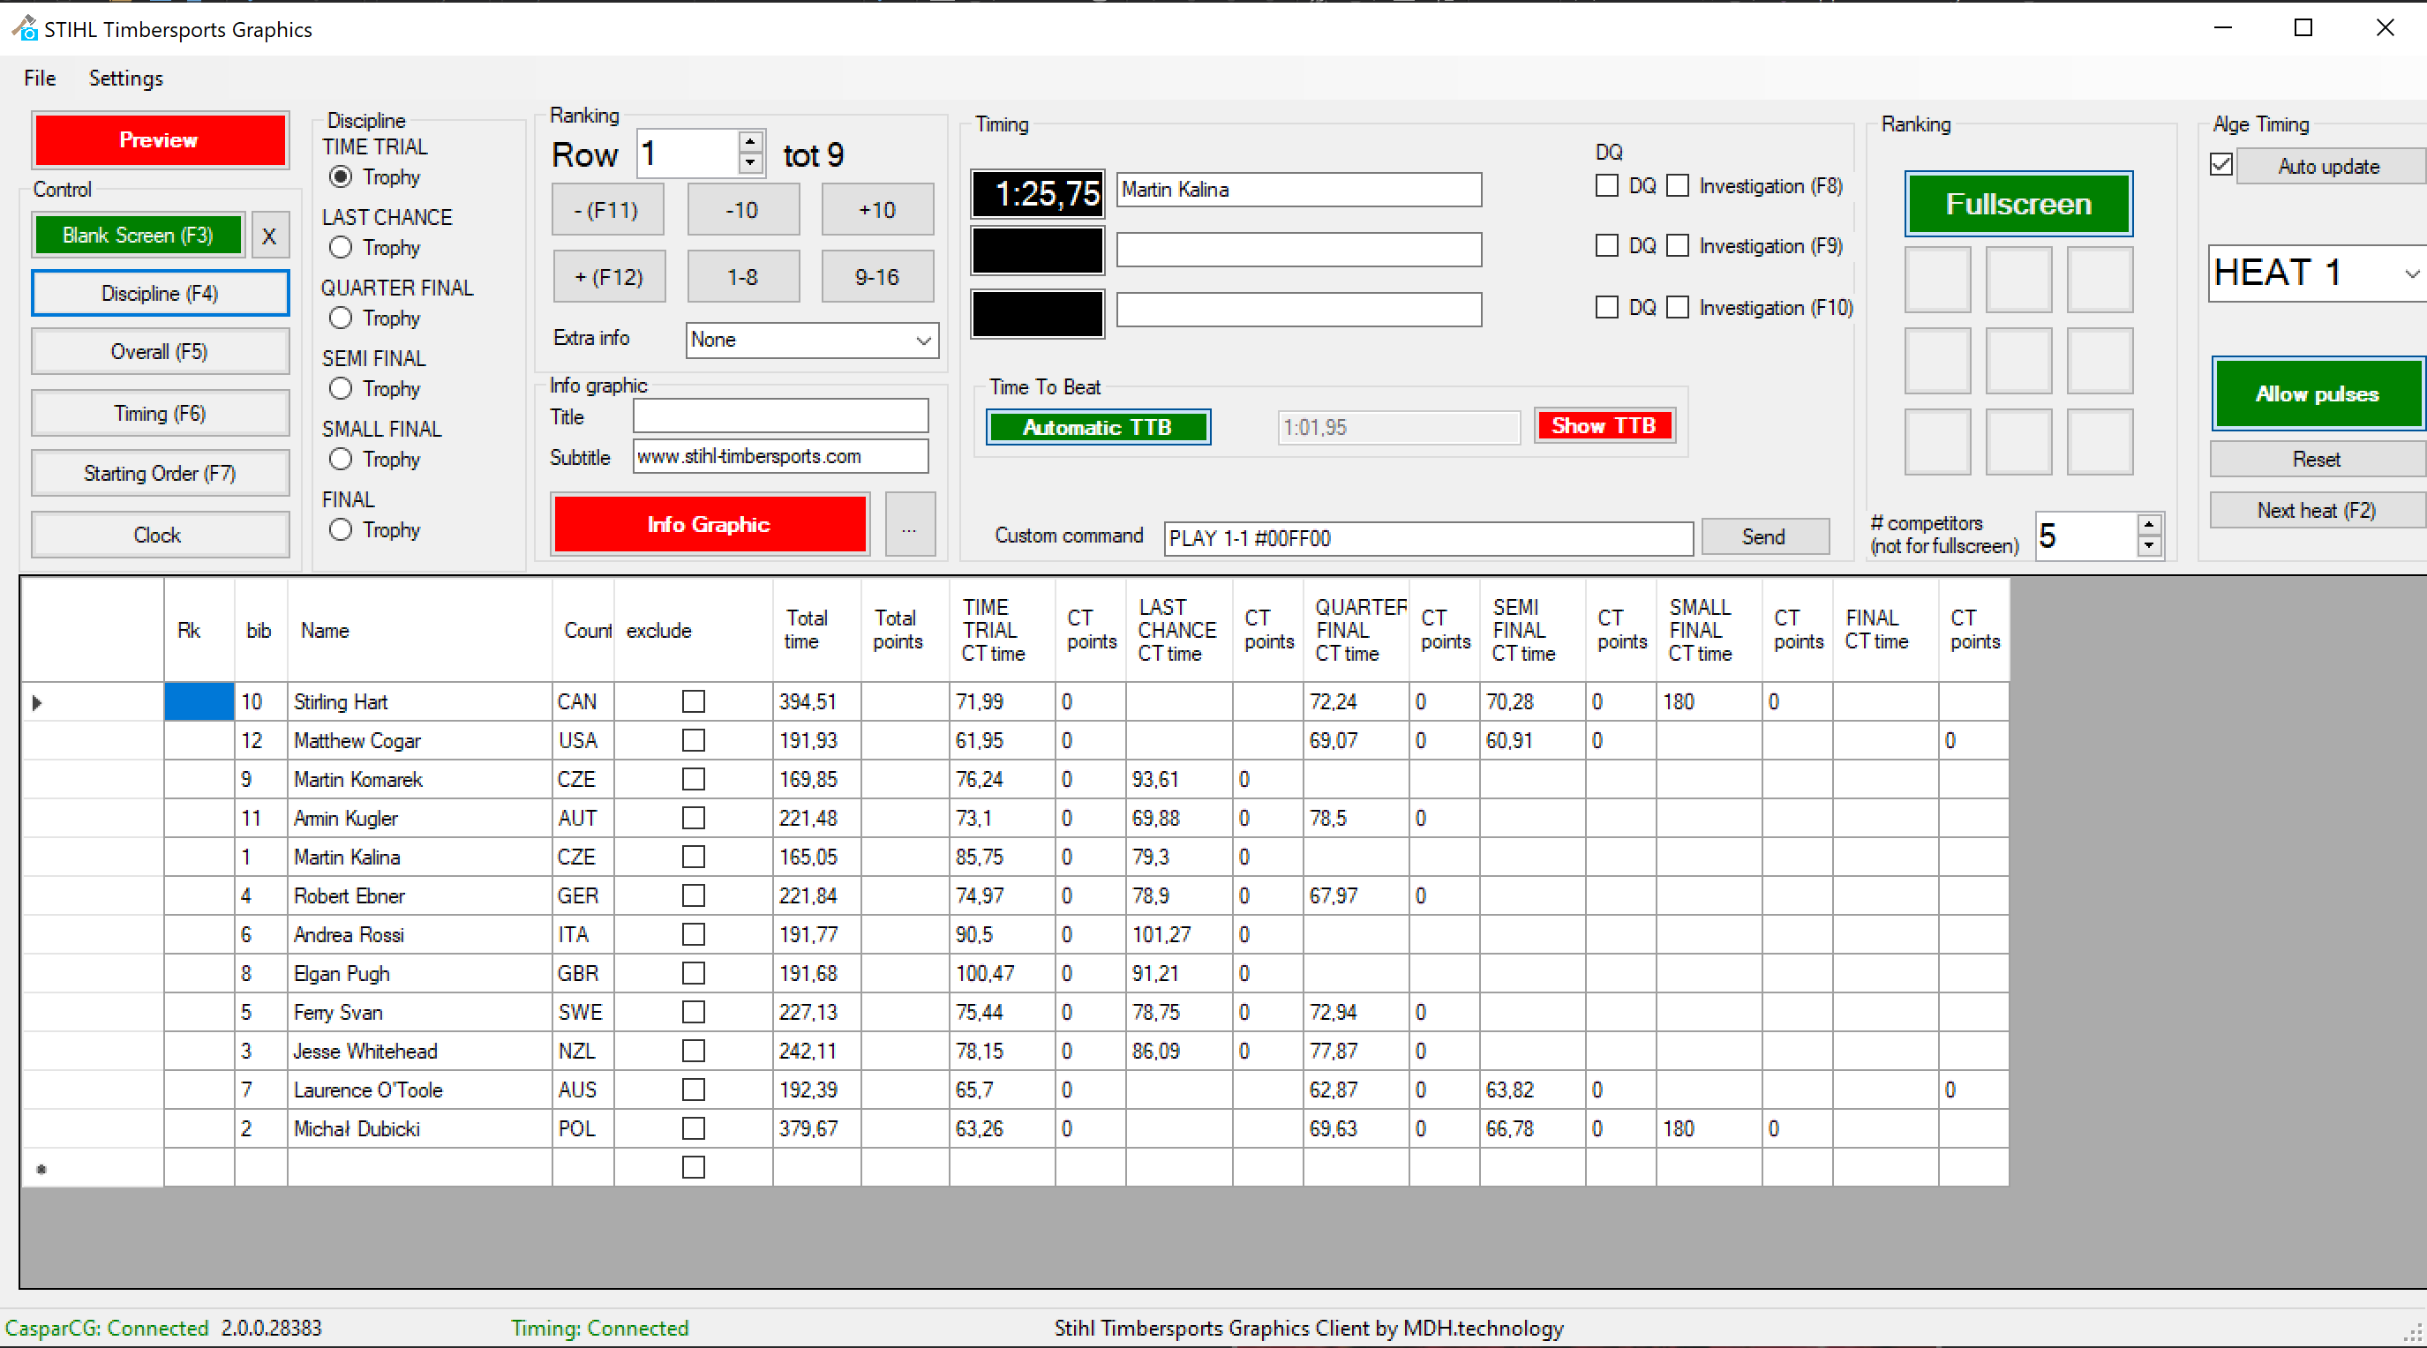This screenshot has width=2427, height=1348.
Task: Click the red Preview button
Action: click(x=159, y=140)
